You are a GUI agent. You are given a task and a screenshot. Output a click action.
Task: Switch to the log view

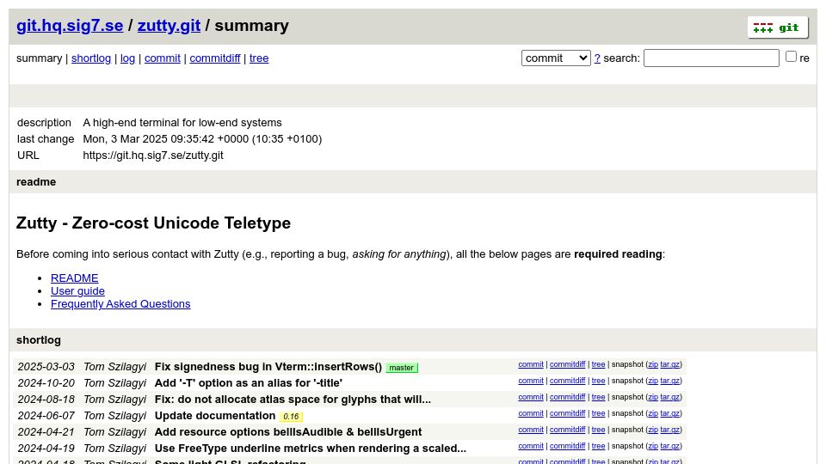[127, 58]
